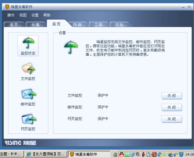194x158 pixels.
Task: Turn off 文件监控 with its 关闭 button
Action: pyautogui.click(x=172, y=96)
